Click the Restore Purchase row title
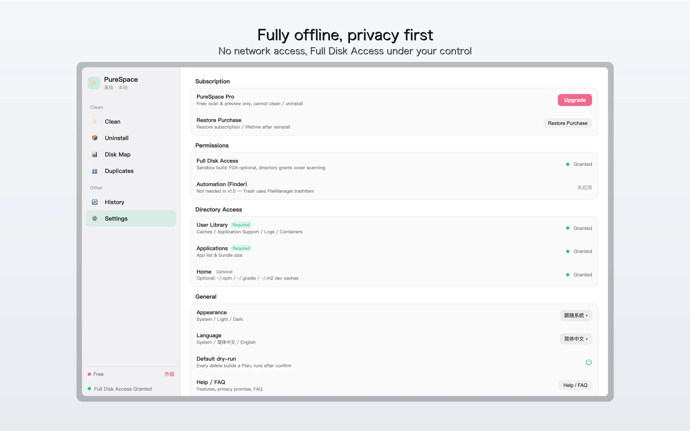 [219, 120]
